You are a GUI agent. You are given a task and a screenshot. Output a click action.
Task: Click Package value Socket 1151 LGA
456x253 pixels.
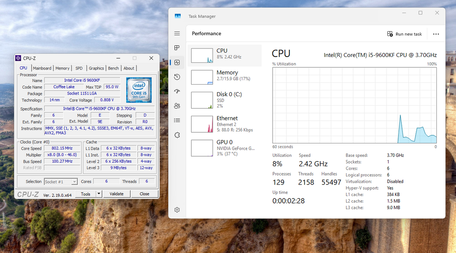click(x=82, y=94)
